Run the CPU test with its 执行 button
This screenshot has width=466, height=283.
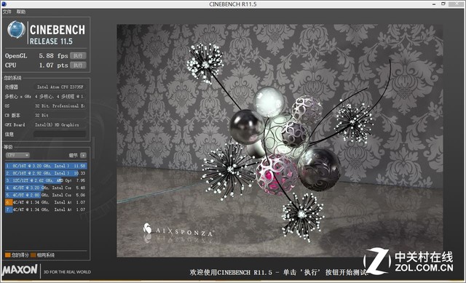[x=78, y=65]
